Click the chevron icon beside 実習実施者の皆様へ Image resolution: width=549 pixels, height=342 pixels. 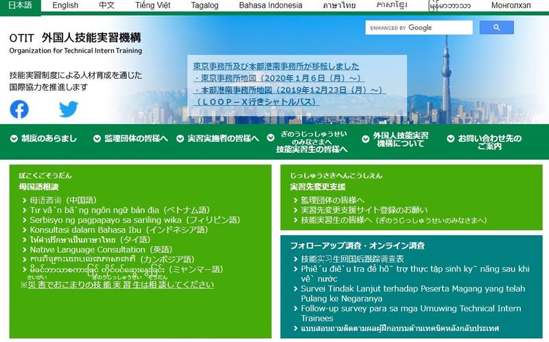[x=180, y=139]
